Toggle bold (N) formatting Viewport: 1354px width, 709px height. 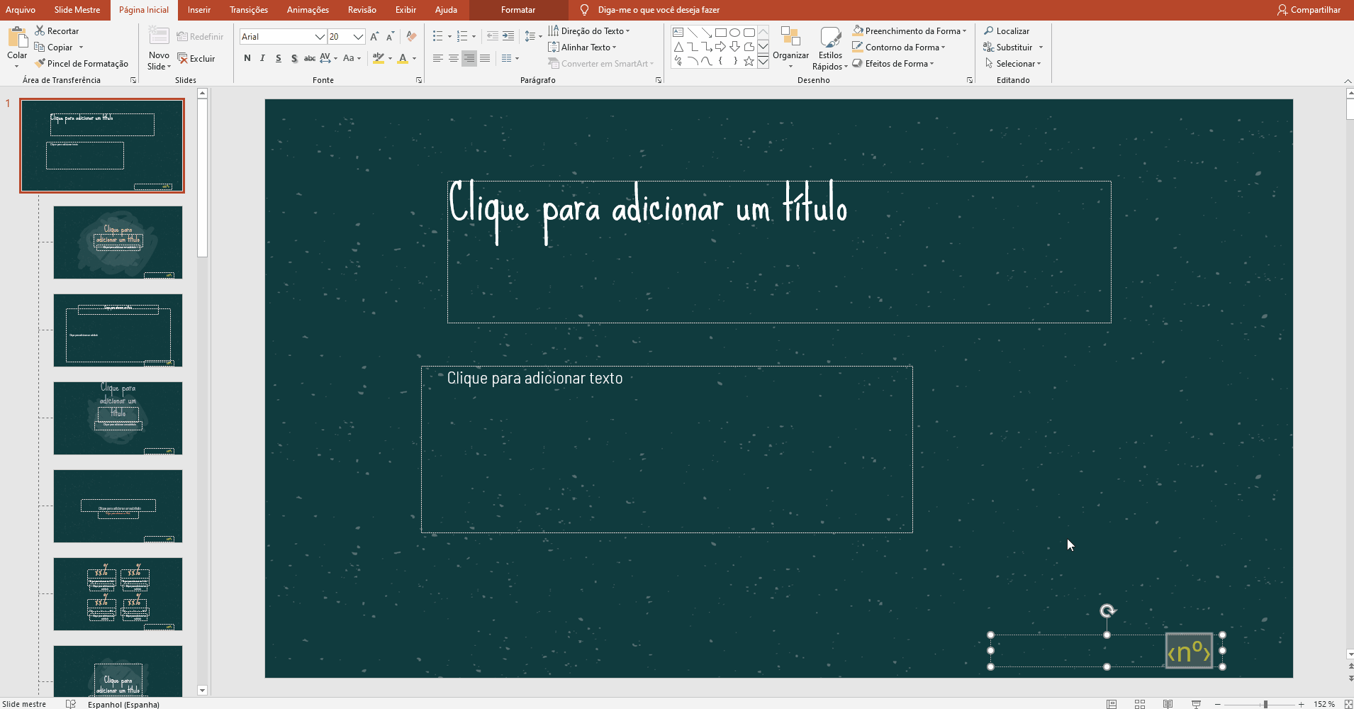[247, 58]
